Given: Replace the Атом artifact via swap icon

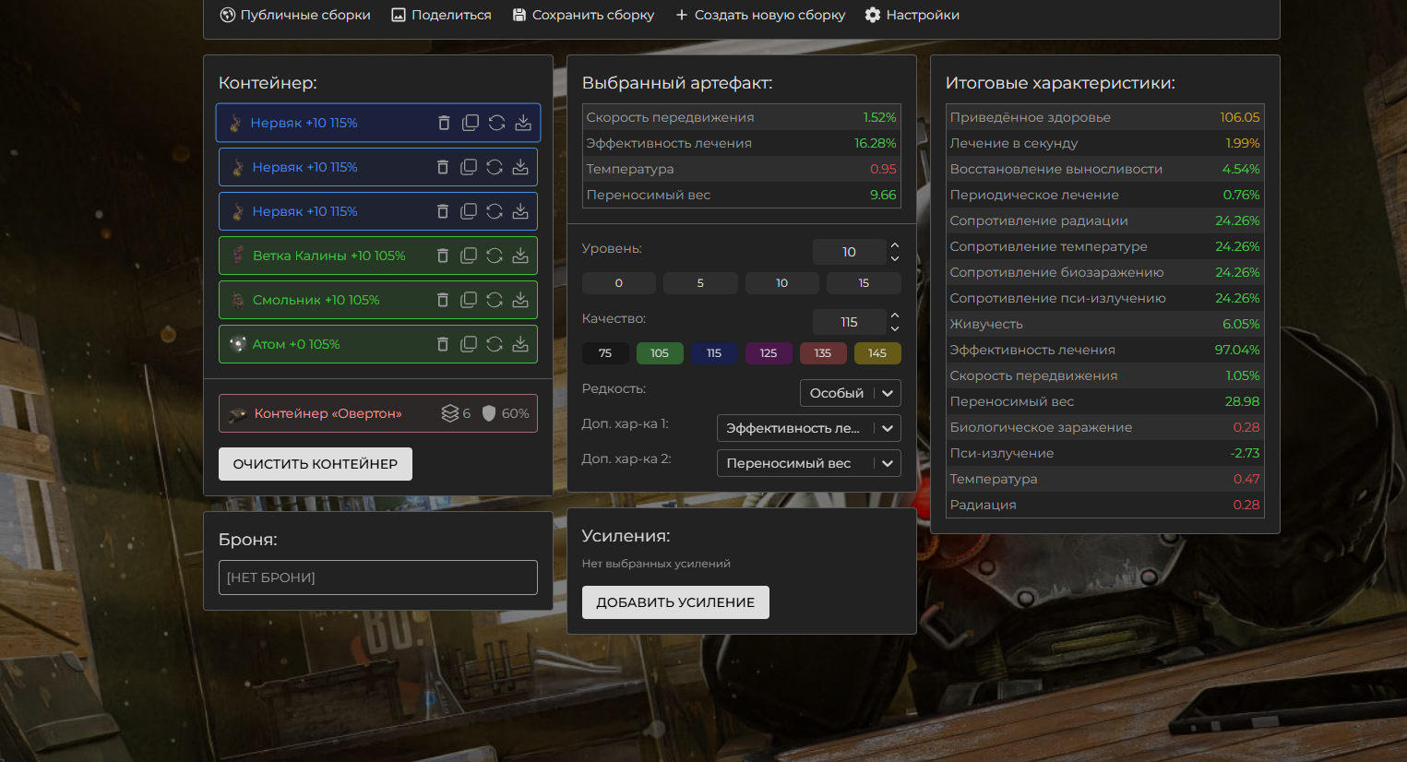Looking at the screenshot, I should pos(495,344).
